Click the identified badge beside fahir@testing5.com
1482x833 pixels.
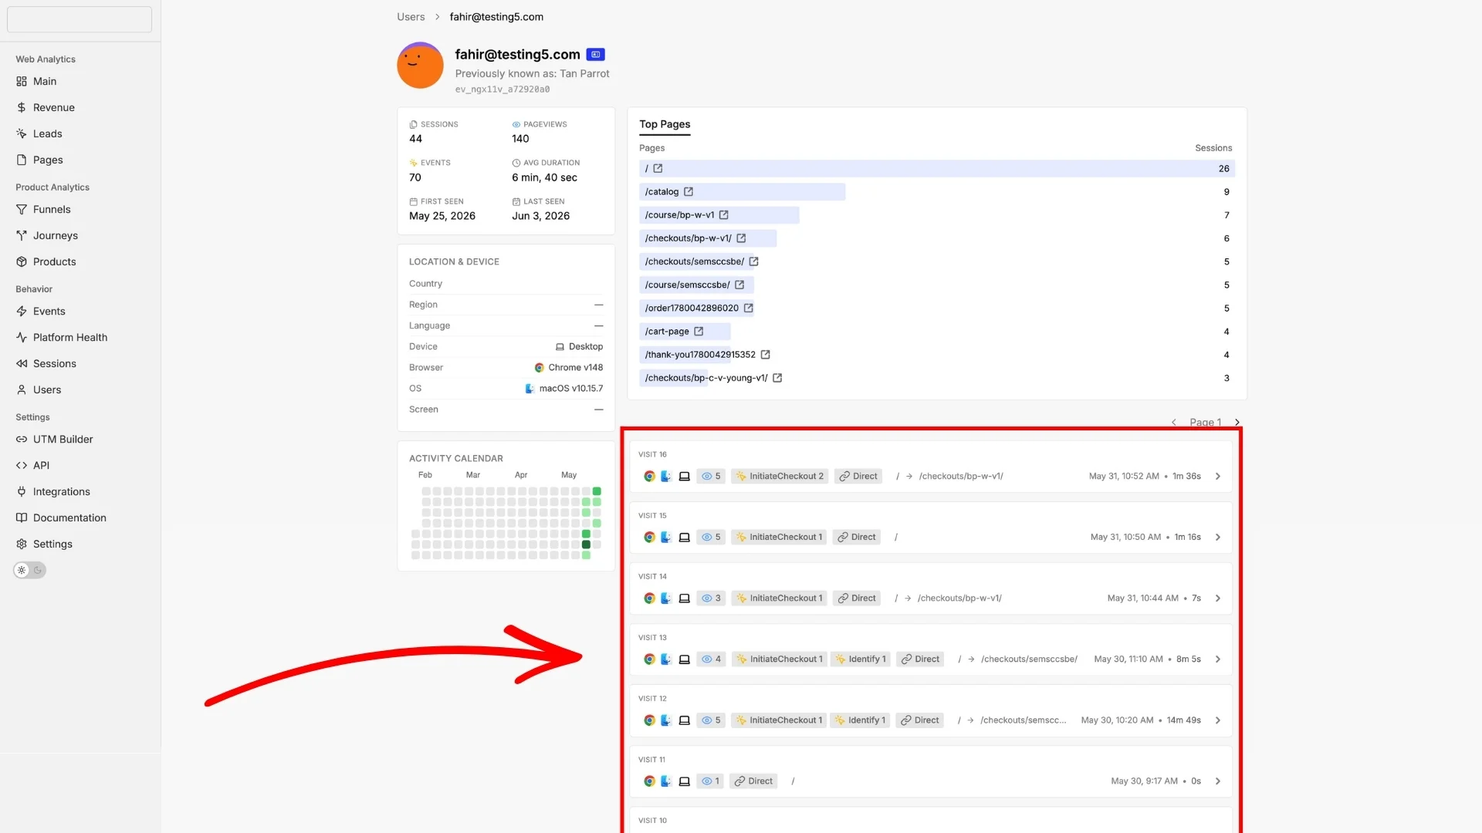(595, 55)
